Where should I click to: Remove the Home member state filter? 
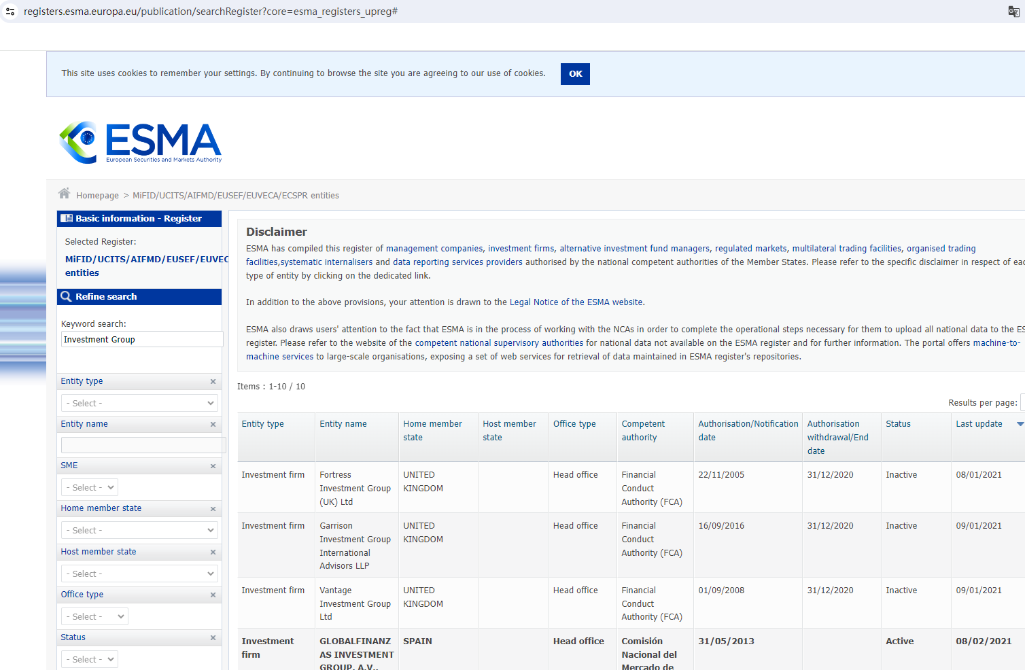tap(213, 509)
